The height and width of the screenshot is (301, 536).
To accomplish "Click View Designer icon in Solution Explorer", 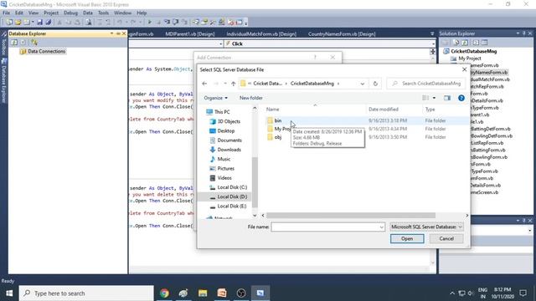I will pos(484,43).
